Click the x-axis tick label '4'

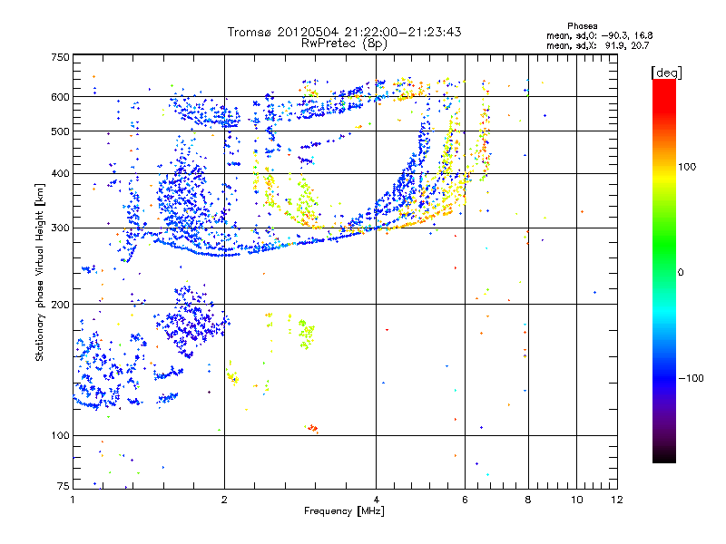376,500
